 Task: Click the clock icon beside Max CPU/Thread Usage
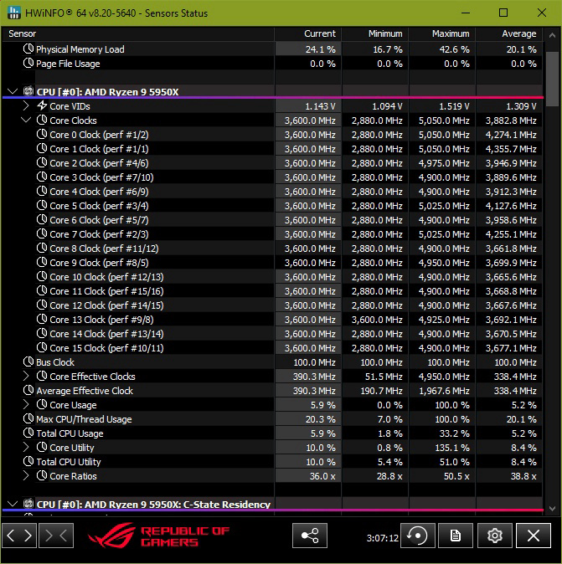[28, 418]
